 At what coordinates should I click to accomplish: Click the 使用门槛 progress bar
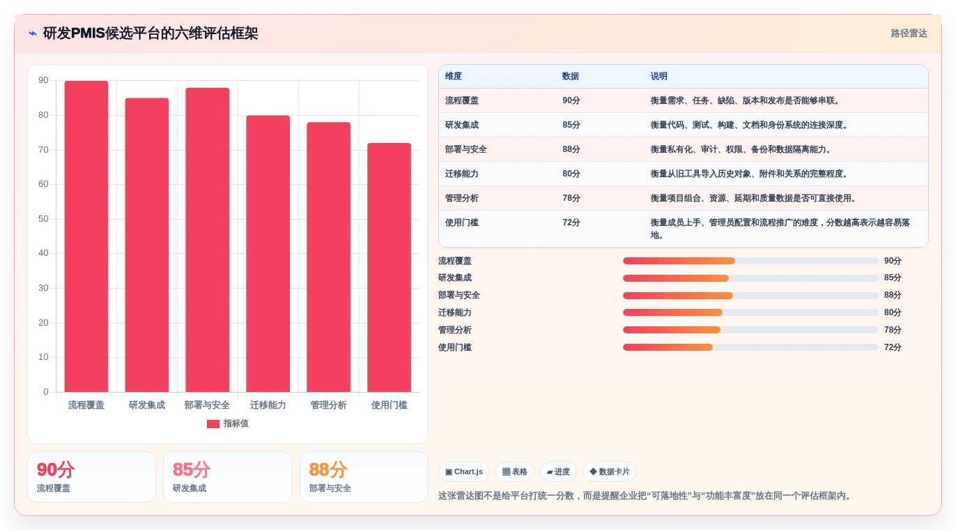coord(750,347)
